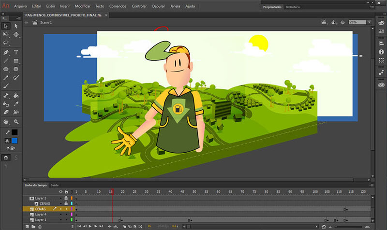
Task: Switch to the Biblioteca tab
Action: coord(293,7)
